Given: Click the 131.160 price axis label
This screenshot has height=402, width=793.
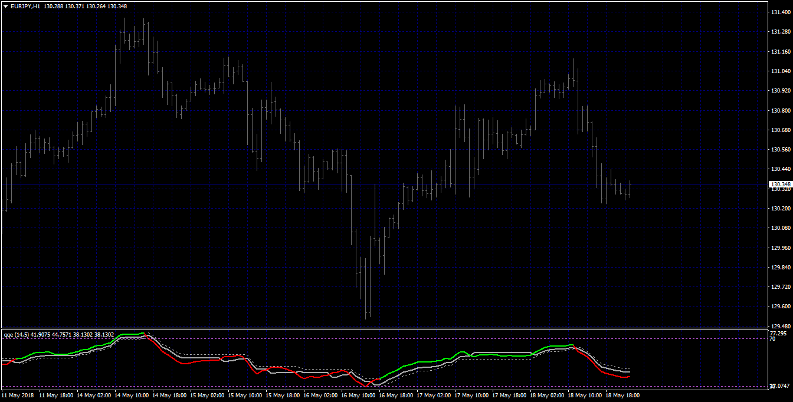Looking at the screenshot, I should click(x=780, y=52).
